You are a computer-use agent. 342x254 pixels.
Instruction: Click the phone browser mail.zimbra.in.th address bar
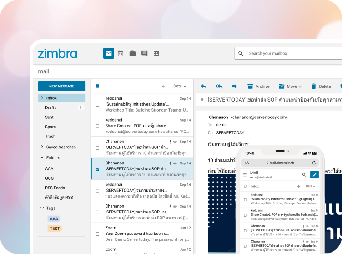[280, 163]
